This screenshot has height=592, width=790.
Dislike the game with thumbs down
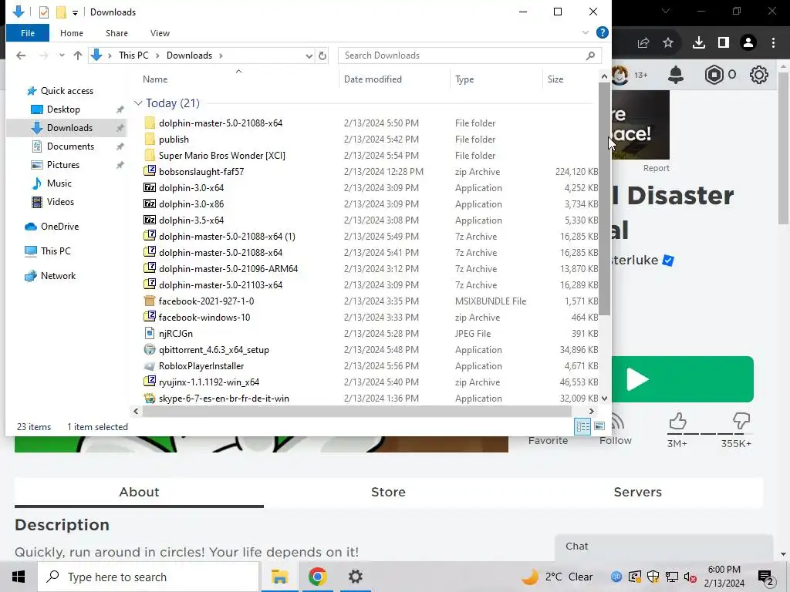(741, 422)
